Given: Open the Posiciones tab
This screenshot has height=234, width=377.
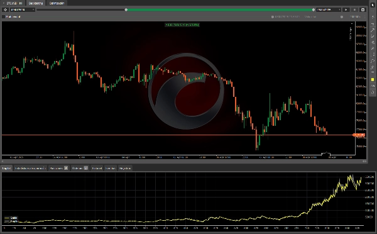Looking at the screenshot, I should click(58, 168).
